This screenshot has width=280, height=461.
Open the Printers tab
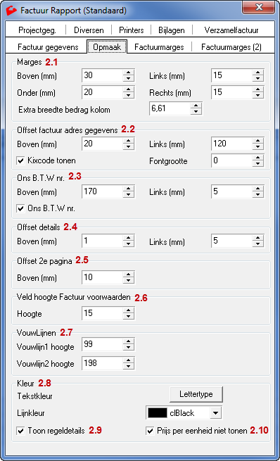[x=132, y=30]
